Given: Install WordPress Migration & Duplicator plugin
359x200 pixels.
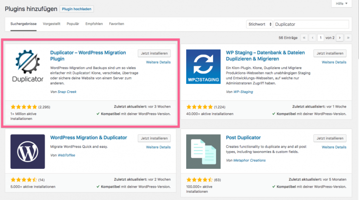Looking at the screenshot, I should pos(154,138).
